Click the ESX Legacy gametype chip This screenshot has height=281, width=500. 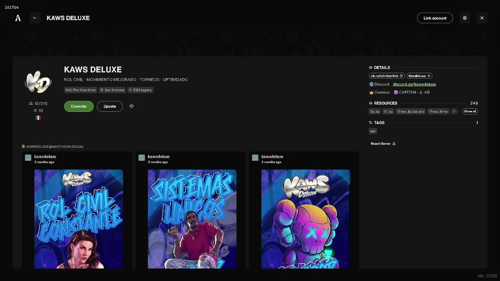140,90
